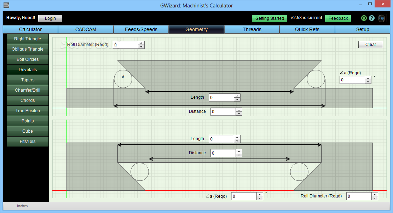Click 'v2.58 is current' version text
The height and width of the screenshot is (213, 393).
tap(306, 18)
